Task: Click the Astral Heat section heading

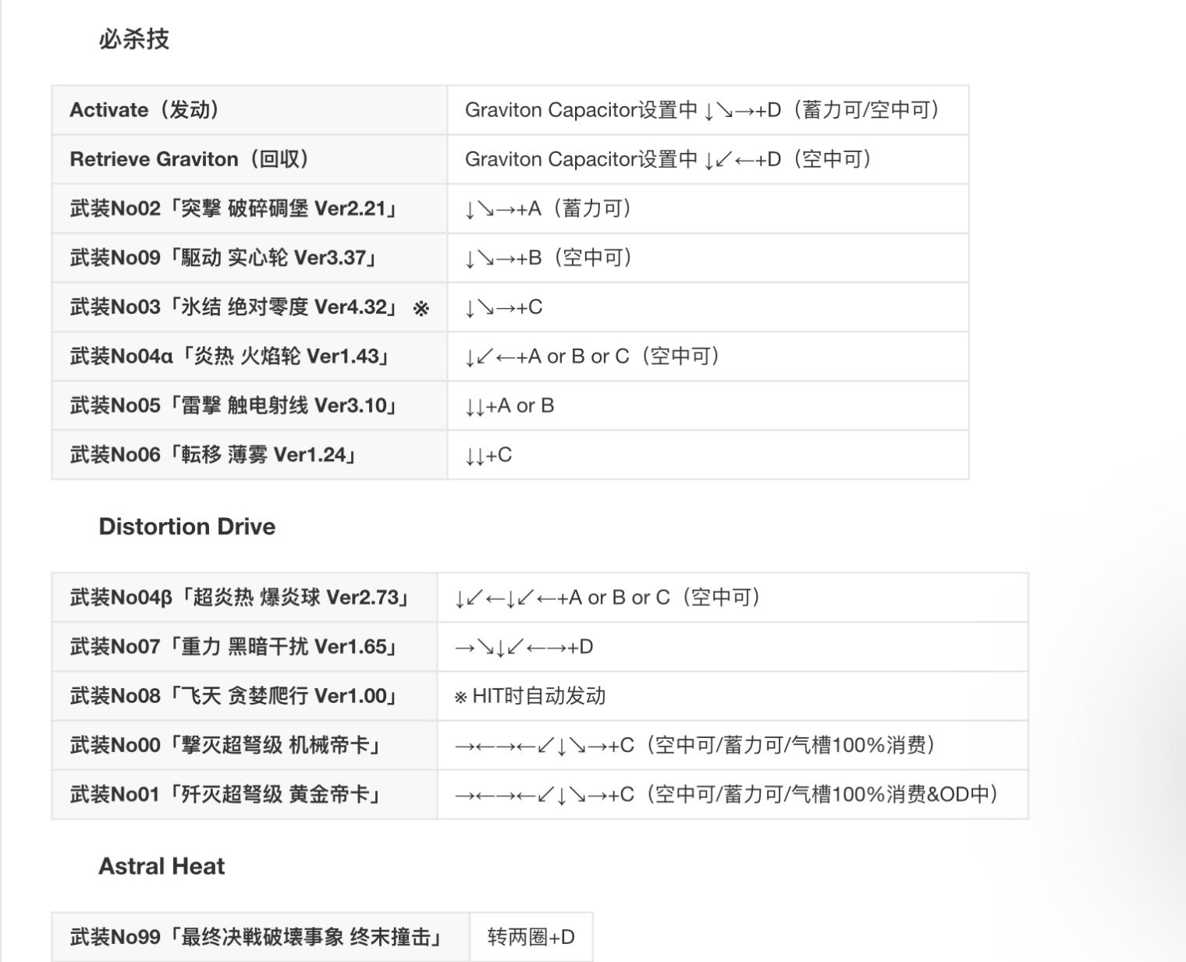Action: click(x=162, y=866)
